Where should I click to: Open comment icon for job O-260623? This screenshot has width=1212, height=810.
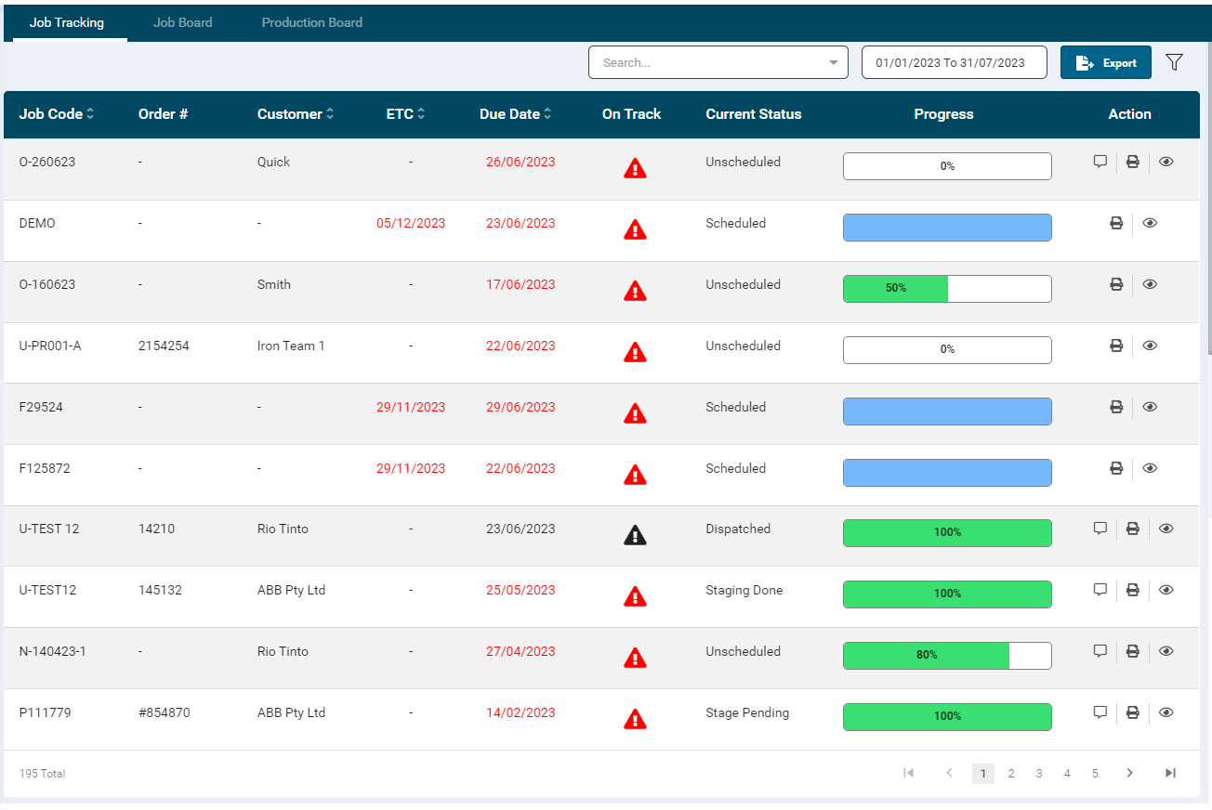pyautogui.click(x=1100, y=162)
